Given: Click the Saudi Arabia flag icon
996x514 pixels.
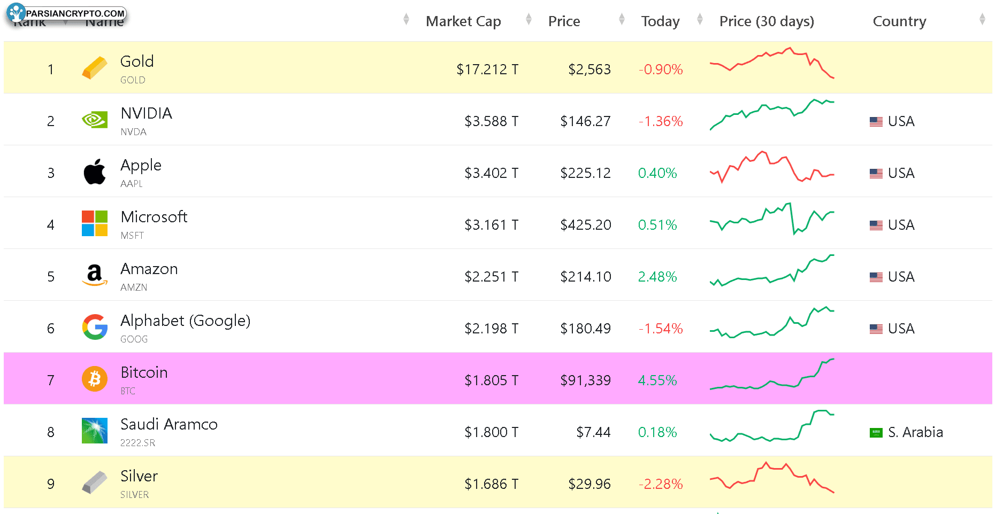Looking at the screenshot, I should (876, 433).
